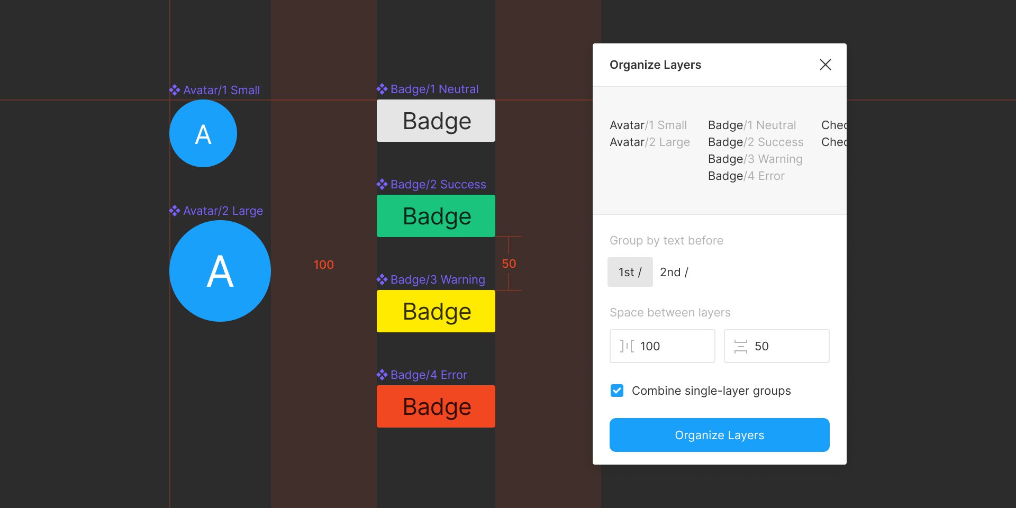Image resolution: width=1016 pixels, height=508 pixels.
Task: Click the component icon beside Avatar/2 Large
Action: click(175, 211)
